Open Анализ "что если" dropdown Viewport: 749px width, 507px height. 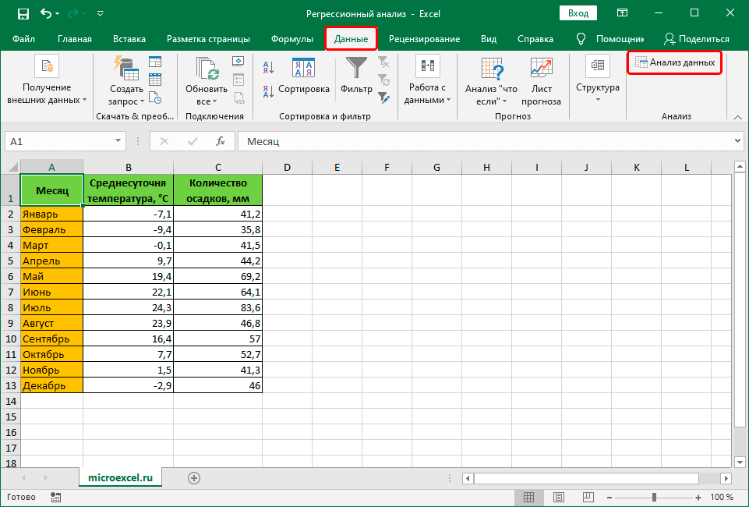pyautogui.click(x=491, y=80)
